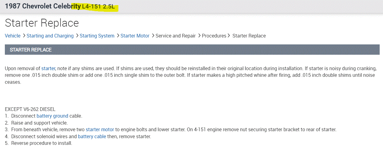The height and width of the screenshot is (156, 383).
Task: Click chevron before Starting and Charging
Action: 24,36
